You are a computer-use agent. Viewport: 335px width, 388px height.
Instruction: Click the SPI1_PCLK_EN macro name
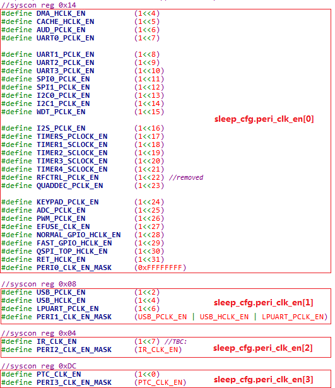[63, 87]
